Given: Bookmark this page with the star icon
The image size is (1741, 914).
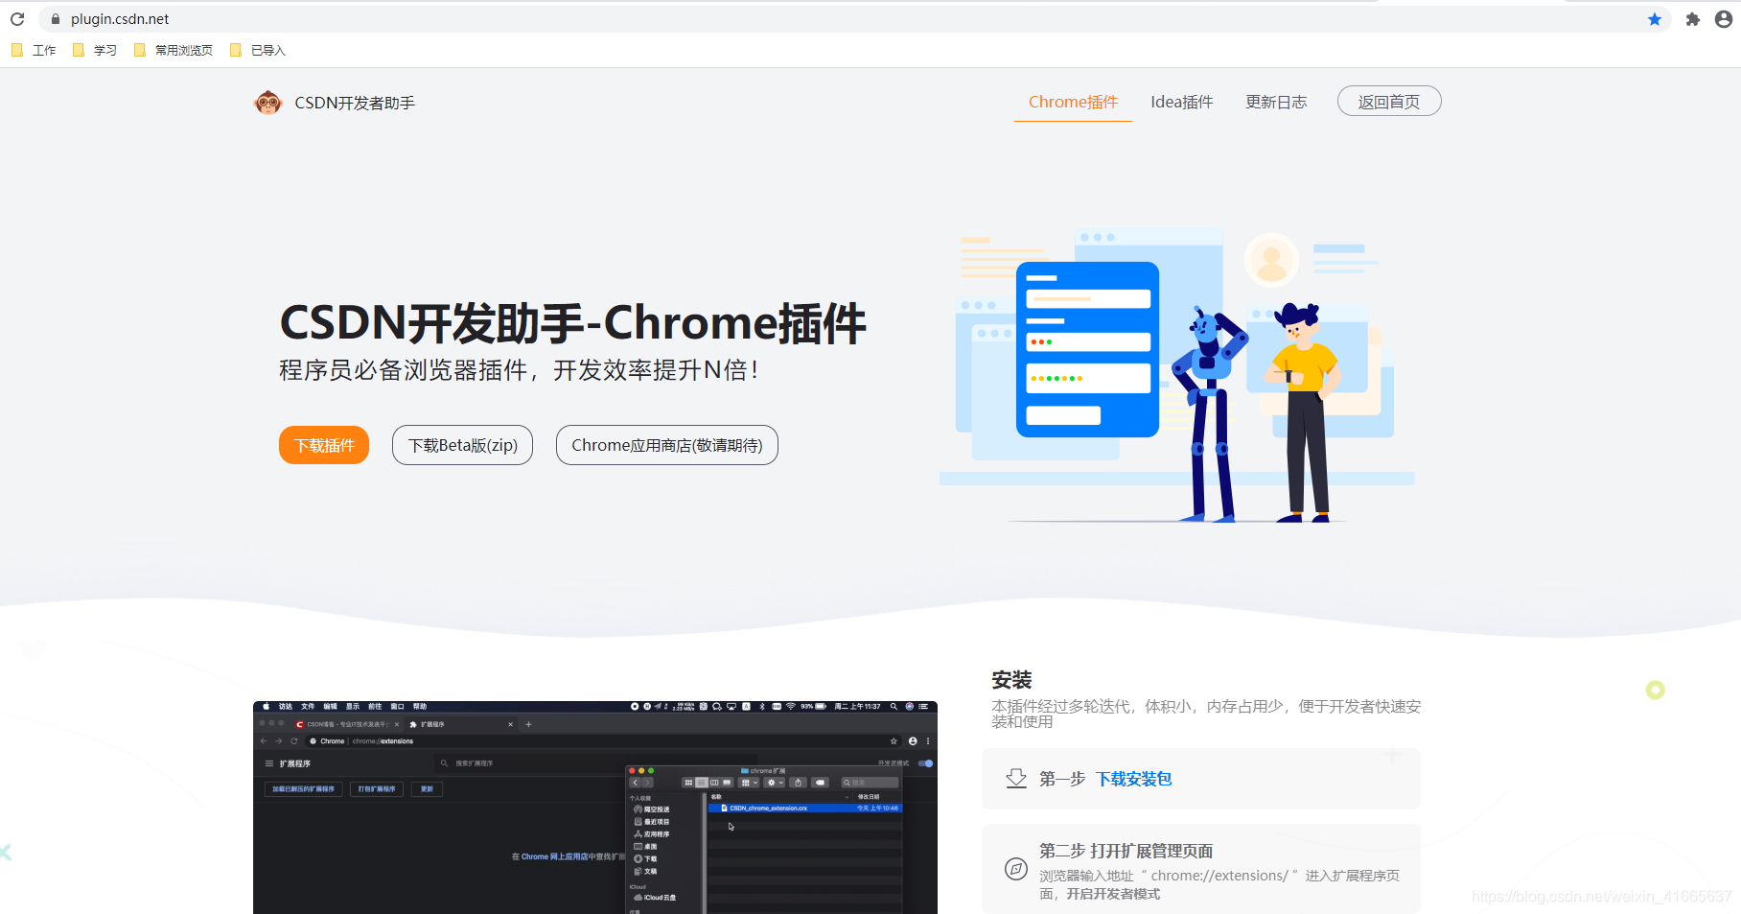Looking at the screenshot, I should click(1655, 19).
